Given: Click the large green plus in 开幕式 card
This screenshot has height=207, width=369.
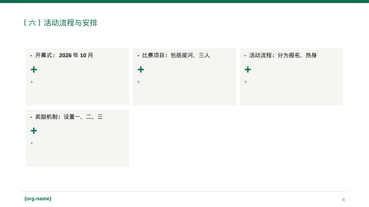Looking at the screenshot, I should tap(34, 70).
